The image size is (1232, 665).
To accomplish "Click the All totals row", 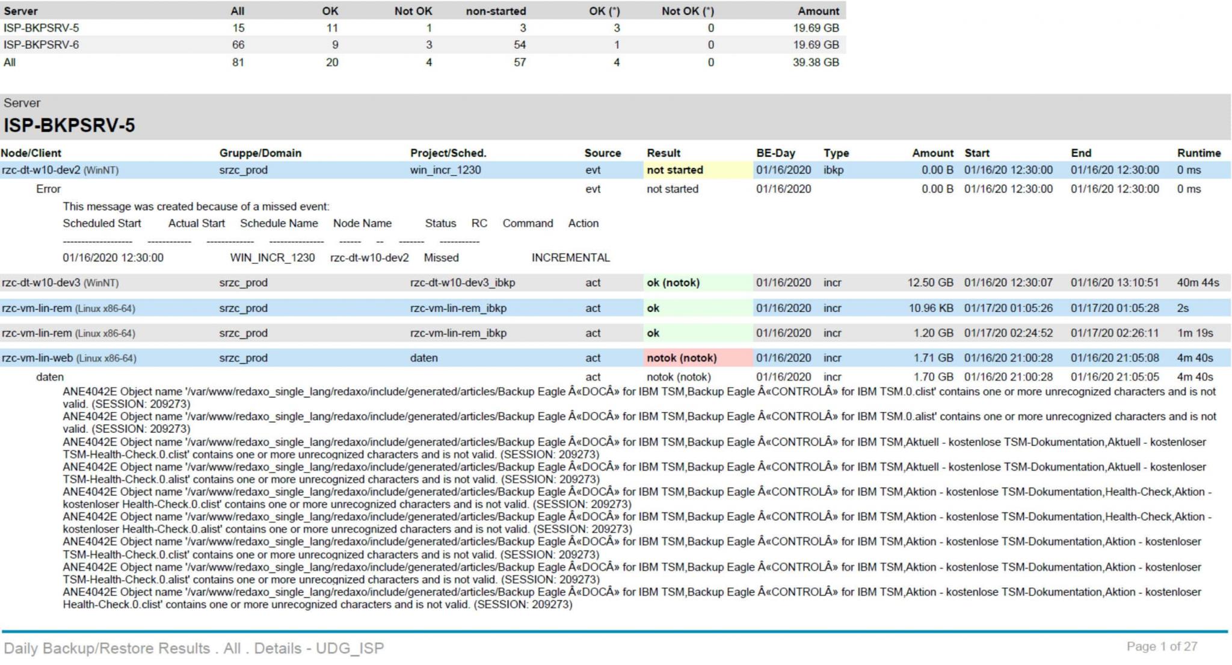I will point(10,61).
